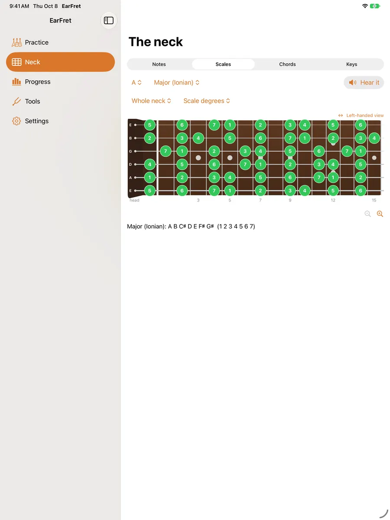Switch to the Keys tab
Screen dimensions: 390x520
(351, 64)
